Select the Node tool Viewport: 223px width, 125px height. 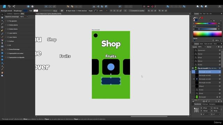click(2, 21)
